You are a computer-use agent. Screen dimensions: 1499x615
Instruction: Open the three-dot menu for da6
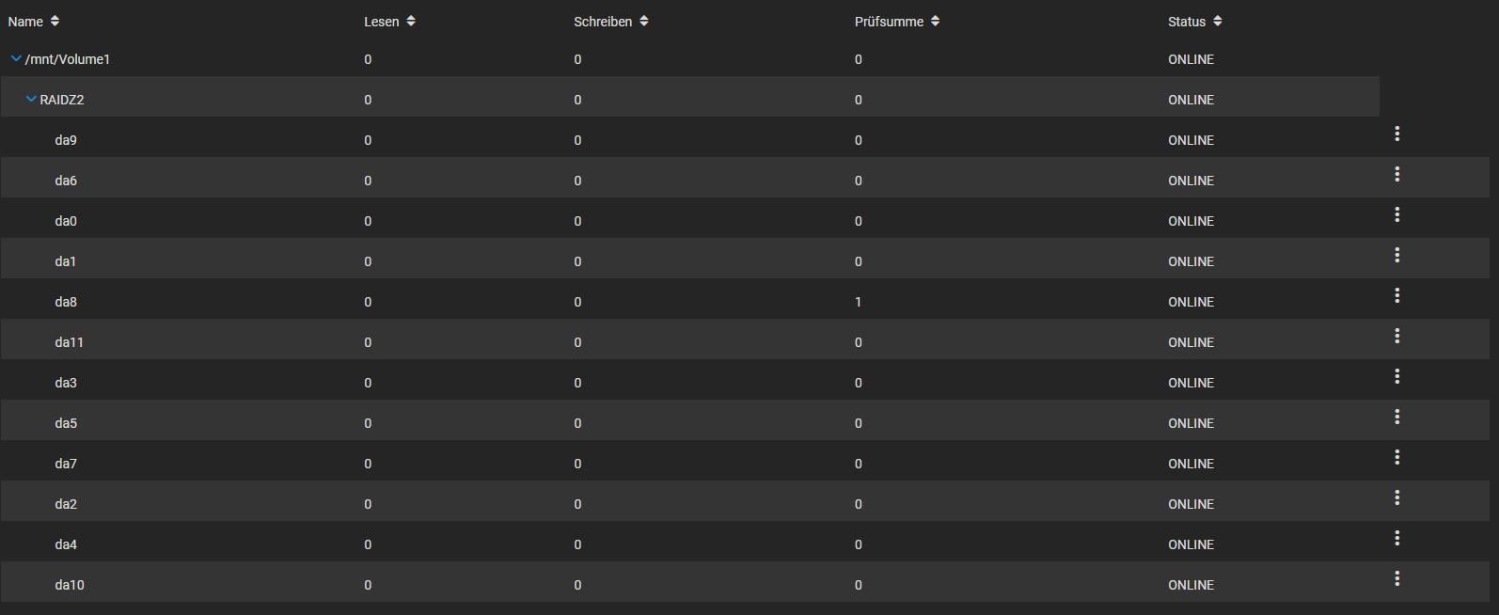pyautogui.click(x=1396, y=174)
